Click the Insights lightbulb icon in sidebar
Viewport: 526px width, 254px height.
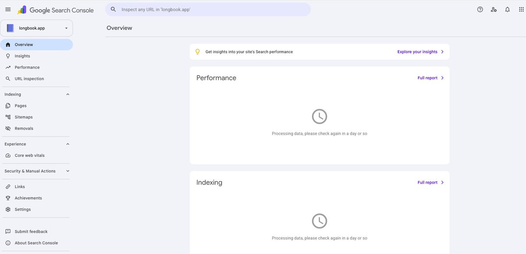point(8,56)
